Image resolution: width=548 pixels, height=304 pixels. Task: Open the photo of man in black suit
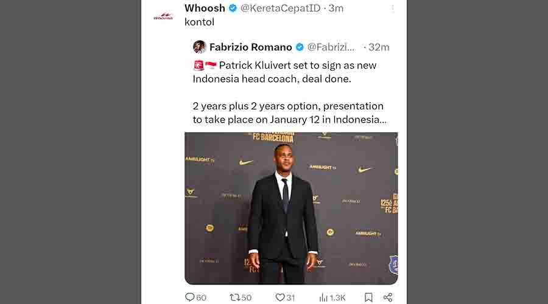click(x=291, y=208)
